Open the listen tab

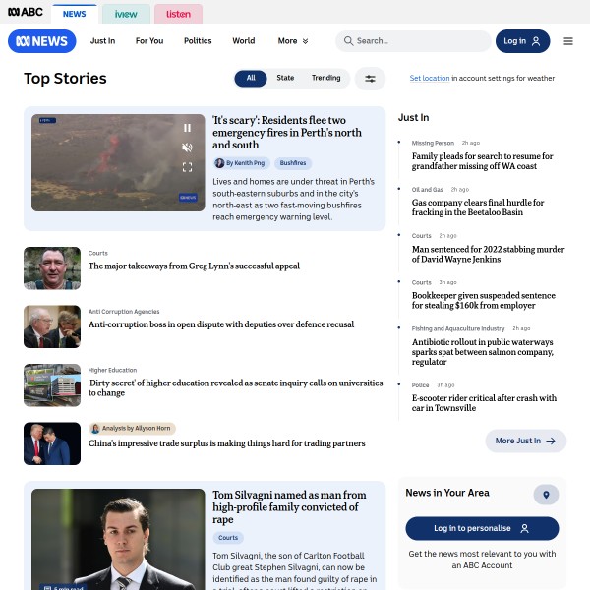pos(178,14)
